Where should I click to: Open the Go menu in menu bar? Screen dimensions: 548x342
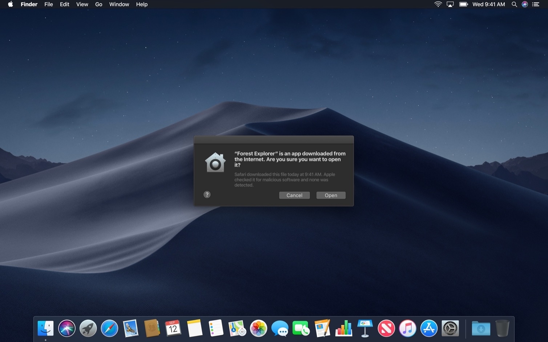click(x=98, y=4)
